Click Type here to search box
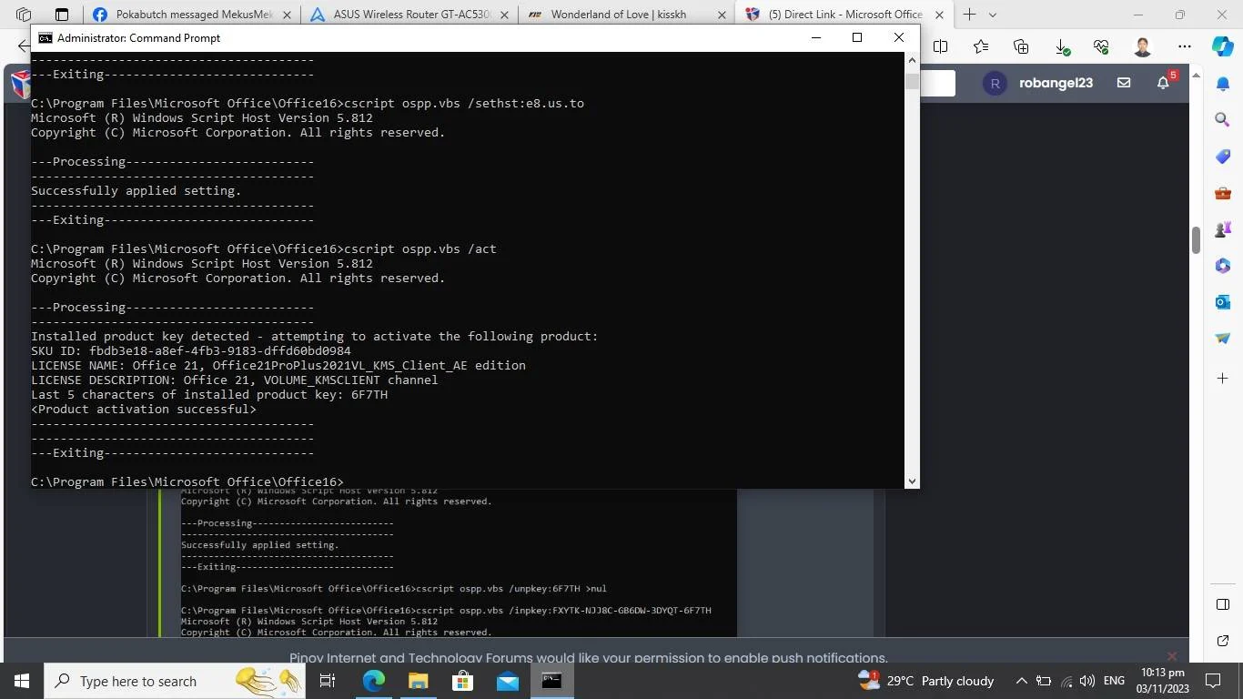This screenshot has height=699, width=1243. pos(177,680)
